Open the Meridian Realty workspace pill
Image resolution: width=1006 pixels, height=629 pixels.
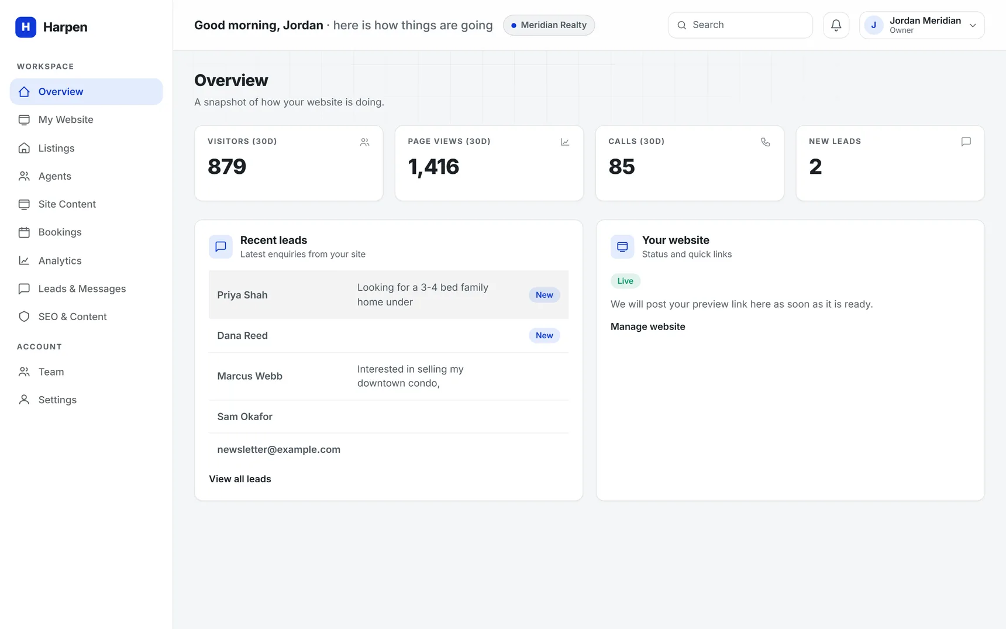tap(549, 25)
